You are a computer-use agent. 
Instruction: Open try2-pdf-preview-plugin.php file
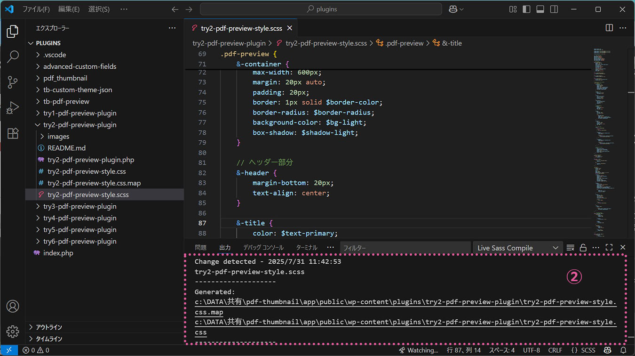104,160
